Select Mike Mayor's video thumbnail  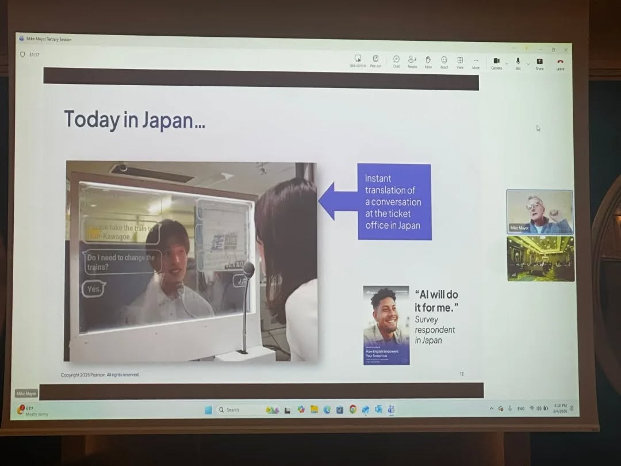(x=539, y=211)
